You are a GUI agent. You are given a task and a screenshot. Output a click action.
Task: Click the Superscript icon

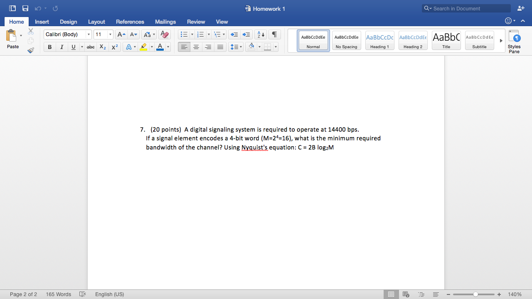click(115, 47)
